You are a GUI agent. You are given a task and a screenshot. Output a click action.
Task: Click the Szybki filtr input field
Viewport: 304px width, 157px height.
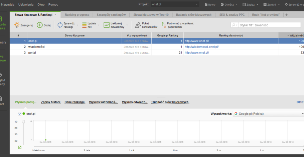tap(270, 25)
